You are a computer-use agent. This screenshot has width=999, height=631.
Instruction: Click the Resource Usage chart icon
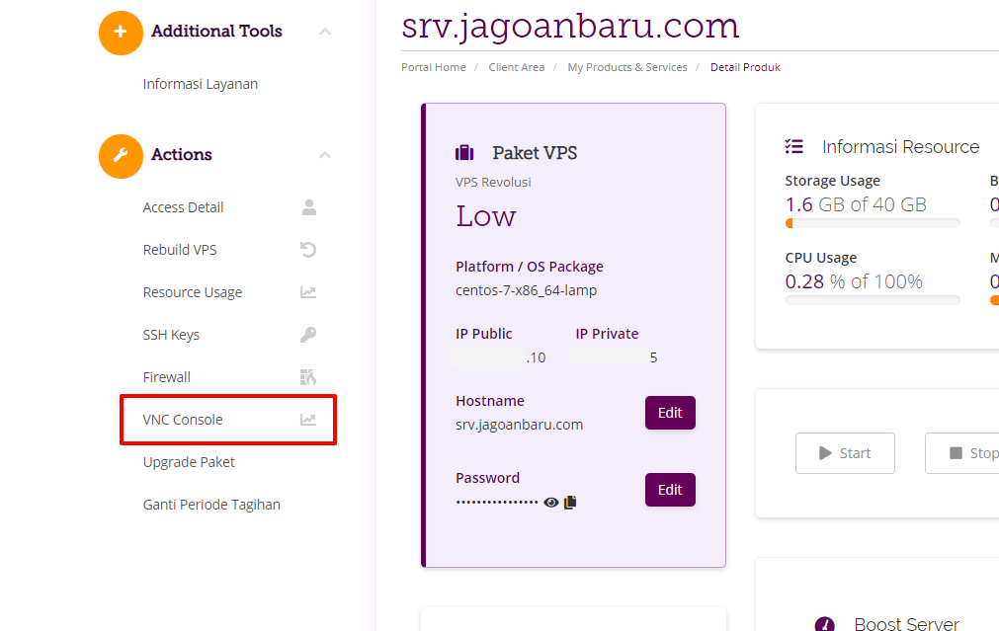click(x=308, y=292)
